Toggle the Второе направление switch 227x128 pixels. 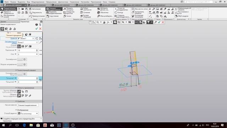[x=22, y=64]
